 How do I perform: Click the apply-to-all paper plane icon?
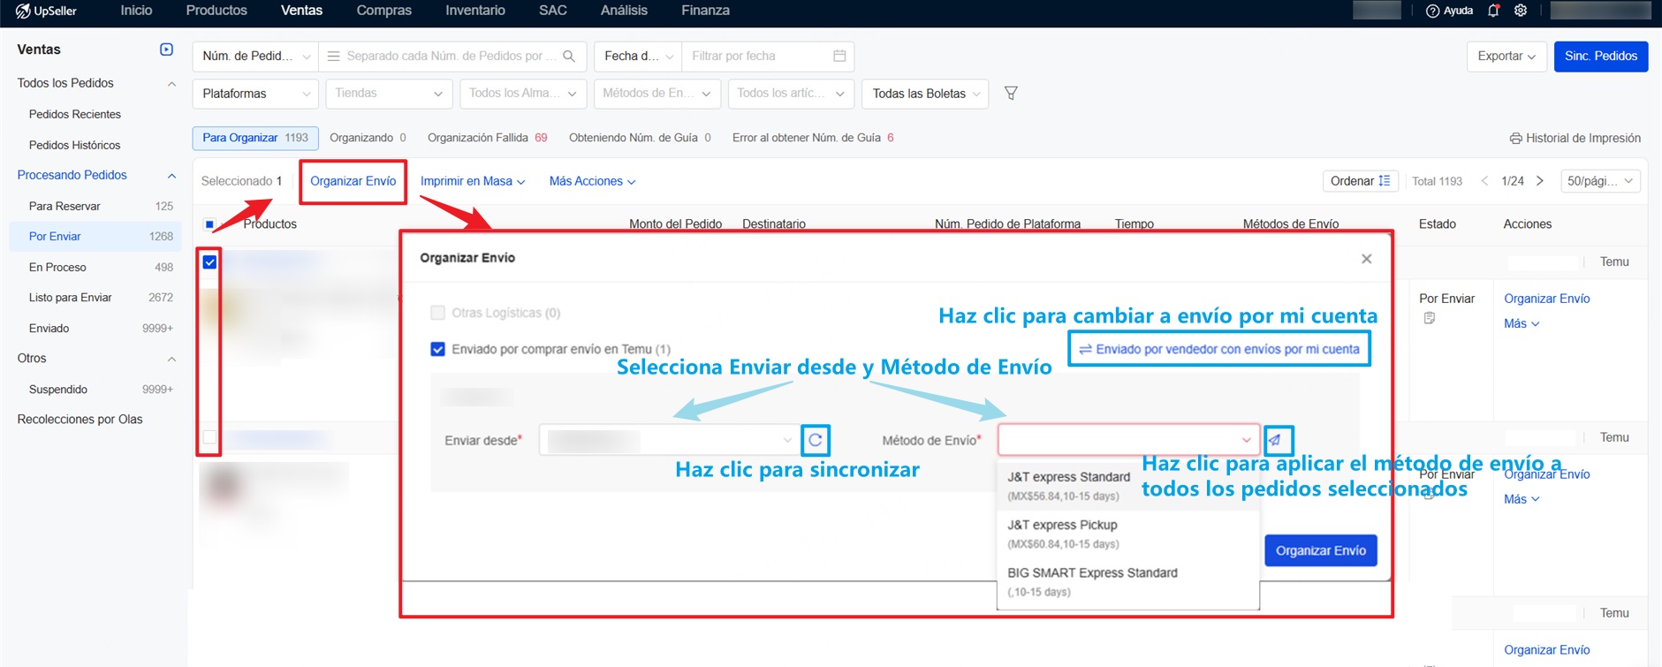click(1275, 440)
